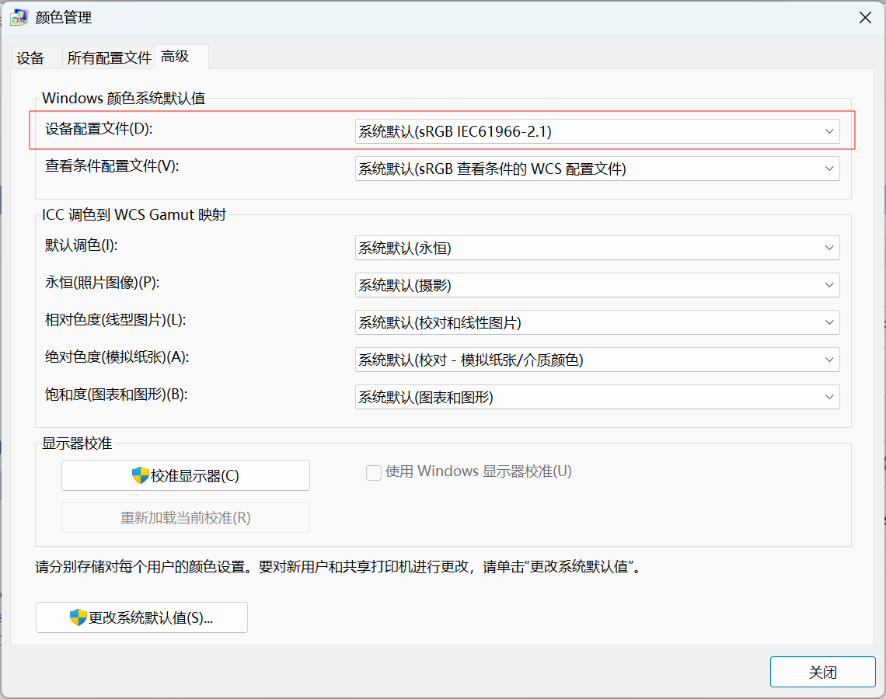The height and width of the screenshot is (699, 886).
Task: Close the 颜色管理 window with X
Action: pos(865,18)
